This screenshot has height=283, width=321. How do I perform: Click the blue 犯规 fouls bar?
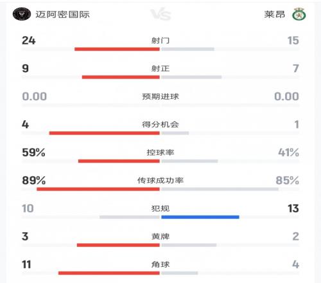pyautogui.click(x=200, y=217)
